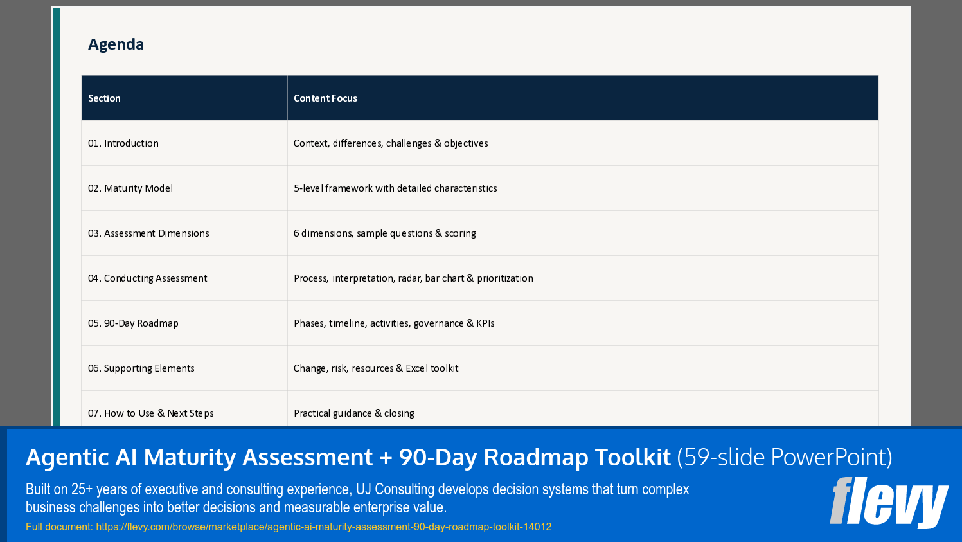Select the '01. Introduction' cell
This screenshot has width=962, height=542.
coord(184,143)
